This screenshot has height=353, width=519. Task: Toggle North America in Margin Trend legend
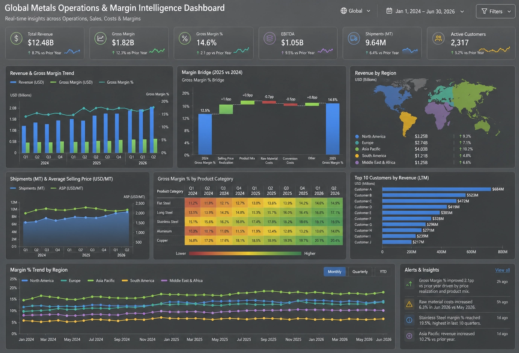38,281
